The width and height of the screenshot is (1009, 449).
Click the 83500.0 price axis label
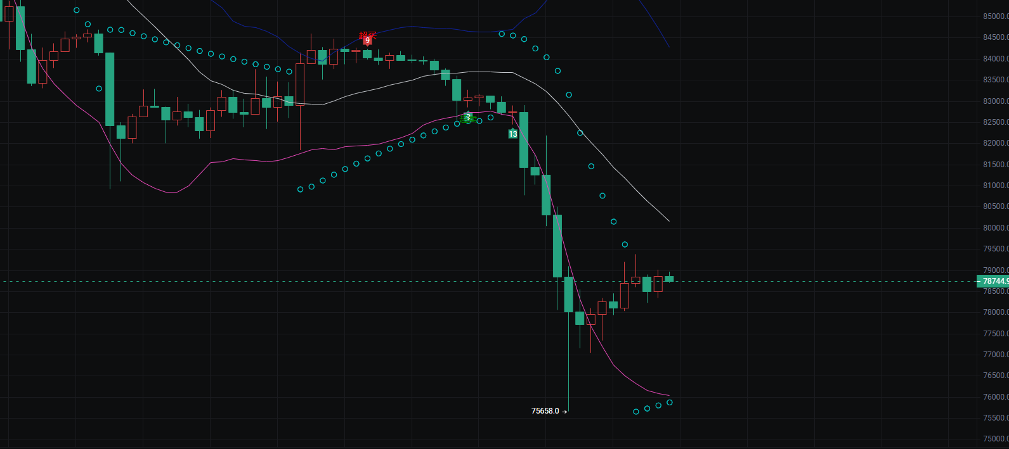pyautogui.click(x=996, y=80)
